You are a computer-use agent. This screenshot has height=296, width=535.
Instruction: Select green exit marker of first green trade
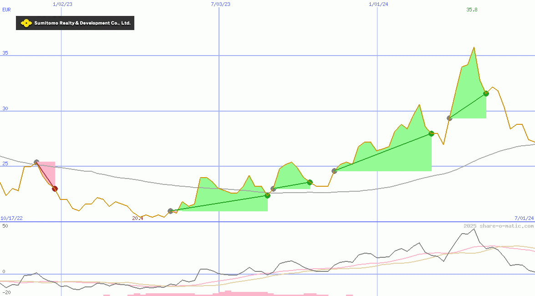pyautogui.click(x=267, y=195)
